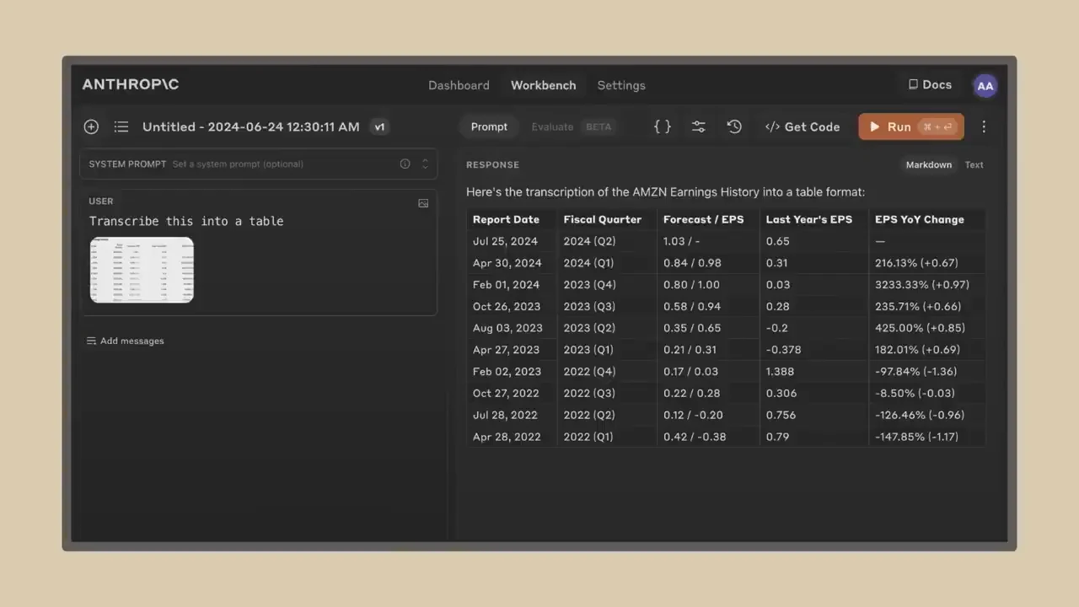Open the three-dot more options menu
The height and width of the screenshot is (607, 1079).
click(984, 126)
